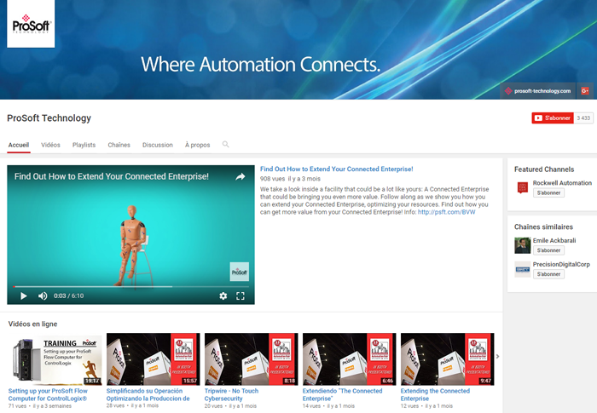Click the player title overlay text
597x413 pixels.
click(x=112, y=176)
